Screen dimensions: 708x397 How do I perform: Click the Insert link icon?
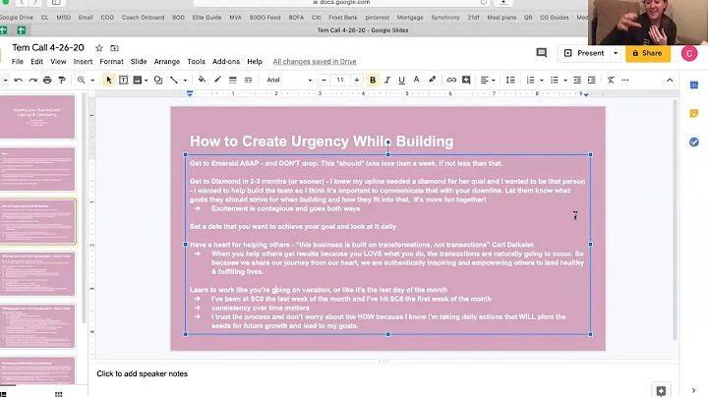pos(451,80)
